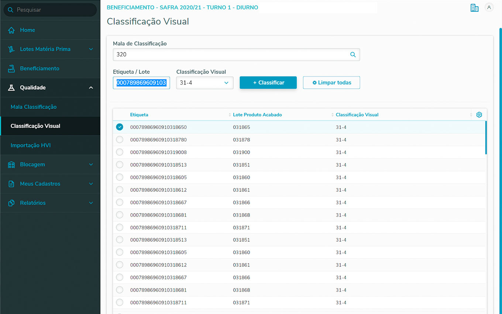Click the Limpar todas button

331,83
